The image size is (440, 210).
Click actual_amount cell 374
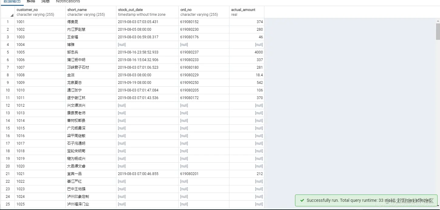(247, 22)
